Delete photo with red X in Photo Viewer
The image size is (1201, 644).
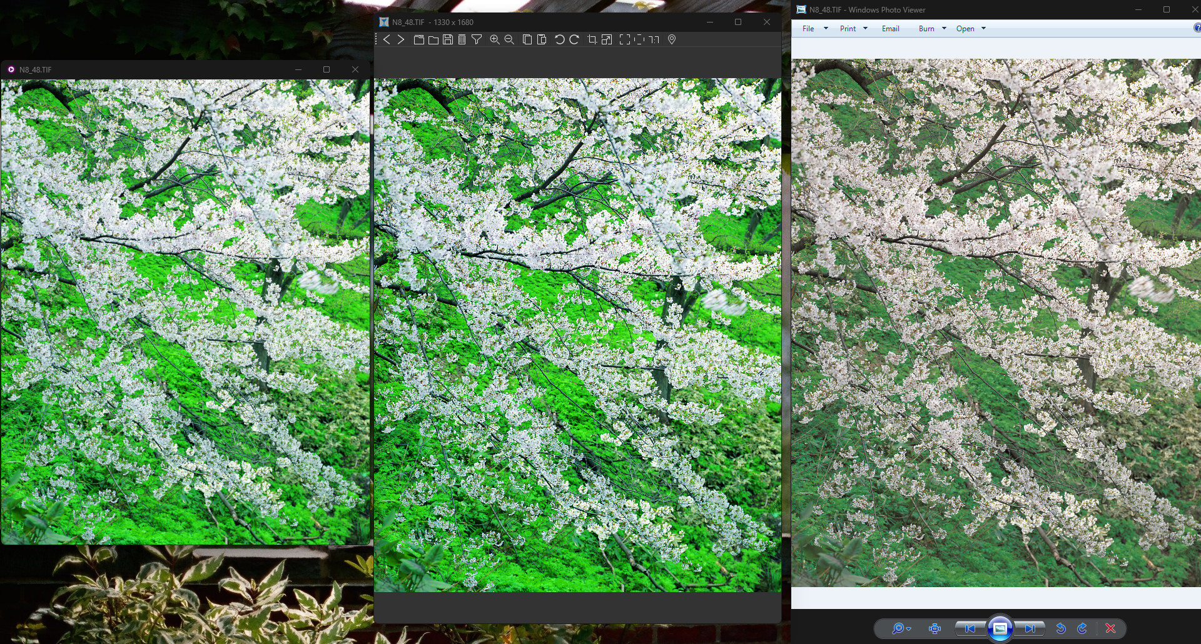tap(1110, 628)
